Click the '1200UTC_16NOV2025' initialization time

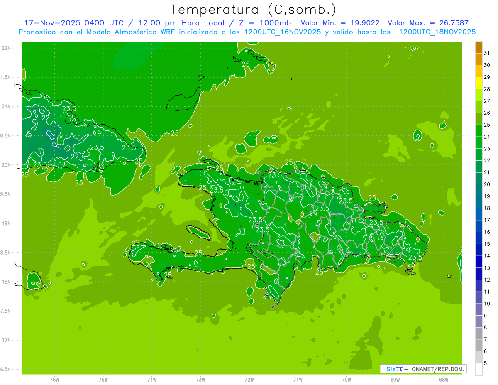283,32
